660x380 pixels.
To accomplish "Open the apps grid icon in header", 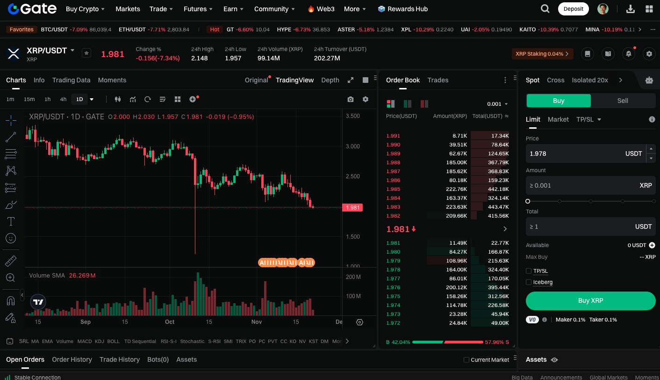I will [649, 9].
